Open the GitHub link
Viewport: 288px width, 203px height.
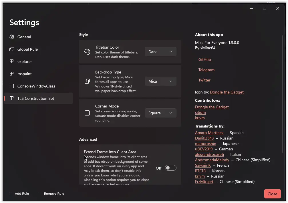(204, 59)
